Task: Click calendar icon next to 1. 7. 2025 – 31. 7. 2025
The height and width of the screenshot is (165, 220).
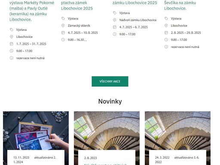Action: pyautogui.click(x=12, y=44)
